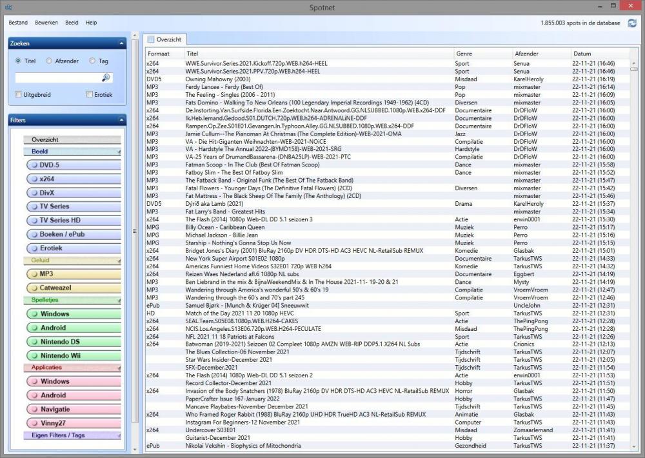Screen dimensions: 645x458
Task: Click the pink orb on Navigatie filter
Action: point(32,410)
